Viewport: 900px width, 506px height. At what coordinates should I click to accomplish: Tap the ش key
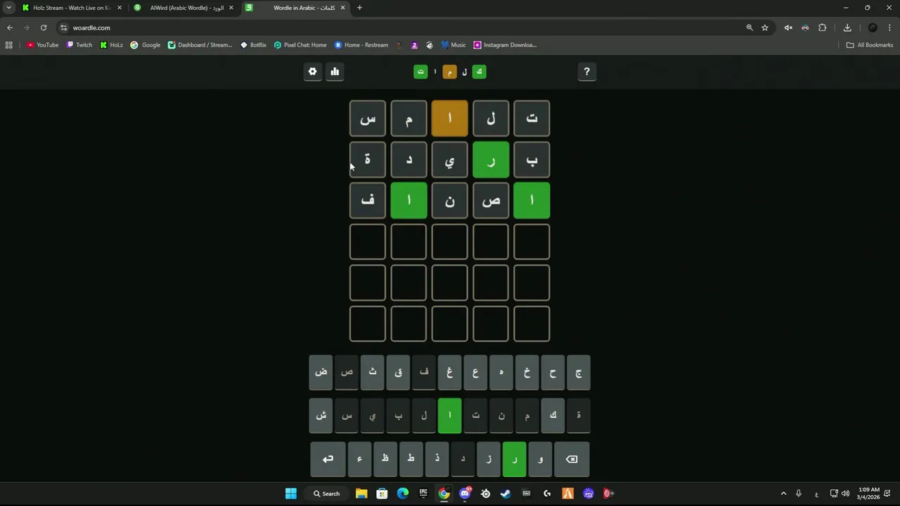pos(321,415)
